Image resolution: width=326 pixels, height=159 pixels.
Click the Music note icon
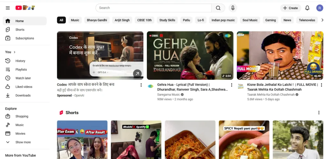click(x=8, y=125)
